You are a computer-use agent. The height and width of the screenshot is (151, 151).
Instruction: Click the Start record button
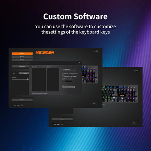[x=69, y=69]
